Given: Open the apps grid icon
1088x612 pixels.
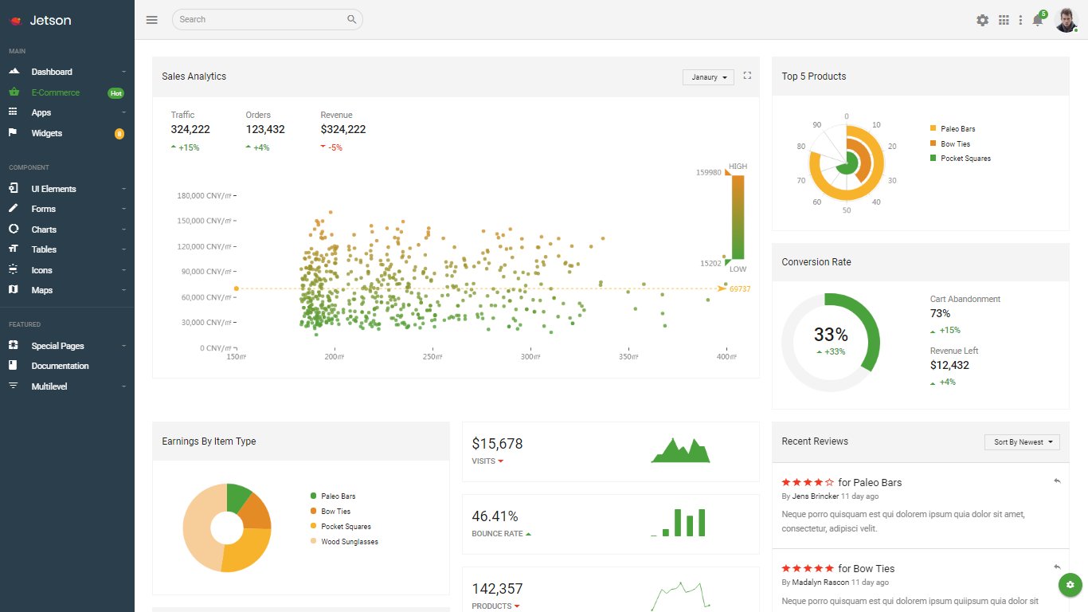Looking at the screenshot, I should (x=1004, y=20).
